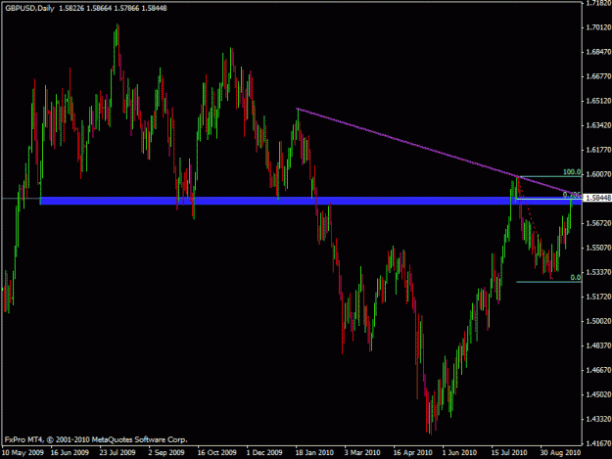Click the 16 Apr 2010 date label
Screen dimensions: 612x459
click(412, 453)
